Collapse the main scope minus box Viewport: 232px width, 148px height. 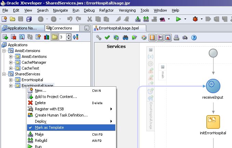(163, 67)
